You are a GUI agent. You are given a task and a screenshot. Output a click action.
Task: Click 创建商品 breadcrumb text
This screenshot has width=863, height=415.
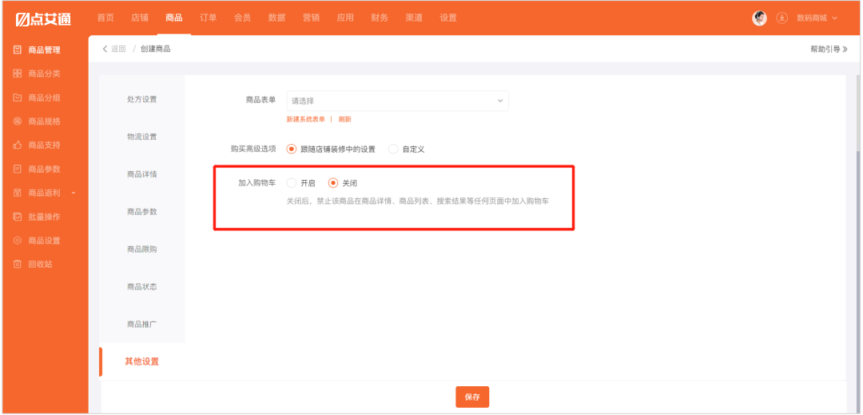155,49
